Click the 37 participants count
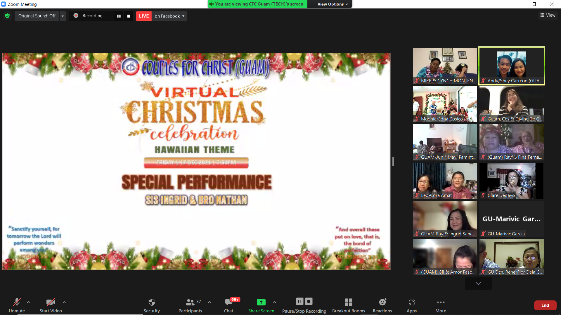The width and height of the screenshot is (561, 315). tap(199, 302)
